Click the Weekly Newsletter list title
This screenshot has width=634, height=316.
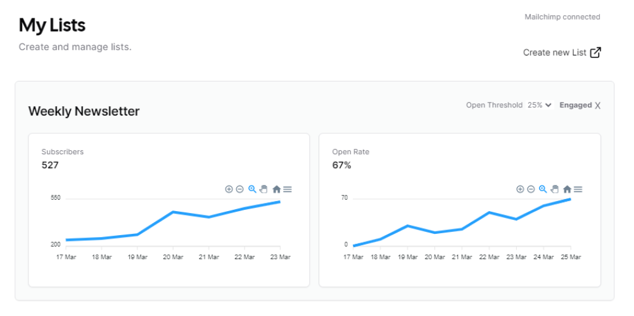coord(84,111)
